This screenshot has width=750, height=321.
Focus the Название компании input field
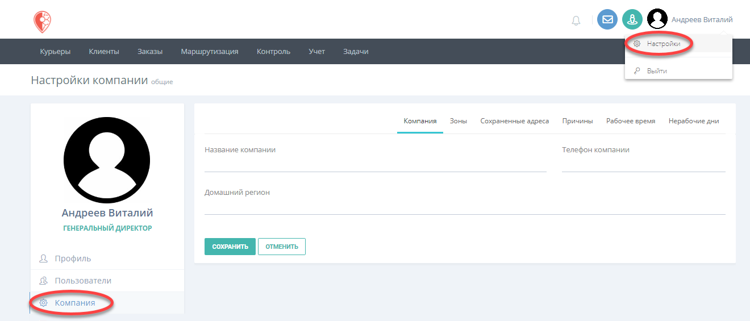(376, 165)
